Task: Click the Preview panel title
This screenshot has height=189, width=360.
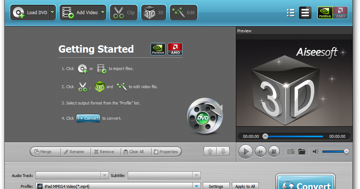Action: click(x=244, y=31)
